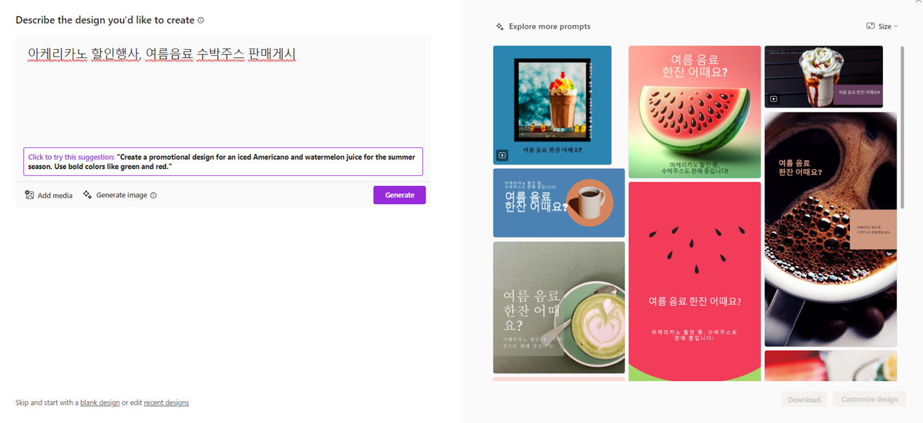Click the Explore more prompts label
This screenshot has height=423, width=923.
tap(550, 27)
